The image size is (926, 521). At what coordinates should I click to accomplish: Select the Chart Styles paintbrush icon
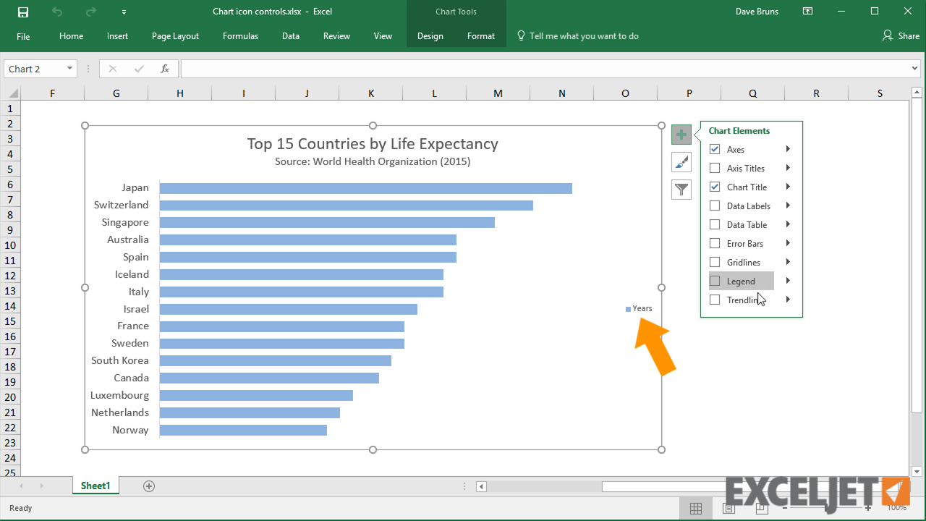[681, 161]
